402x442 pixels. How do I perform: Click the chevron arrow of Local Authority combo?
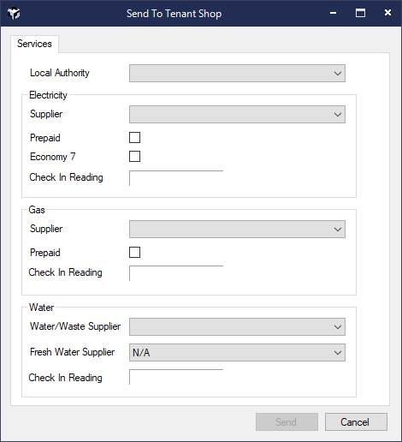point(338,74)
